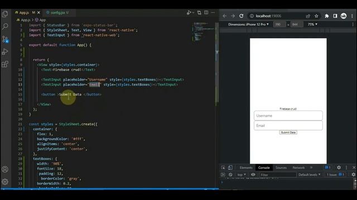This screenshot has height=200, width=357.
Task: Click the device width field
Action: [279, 24]
